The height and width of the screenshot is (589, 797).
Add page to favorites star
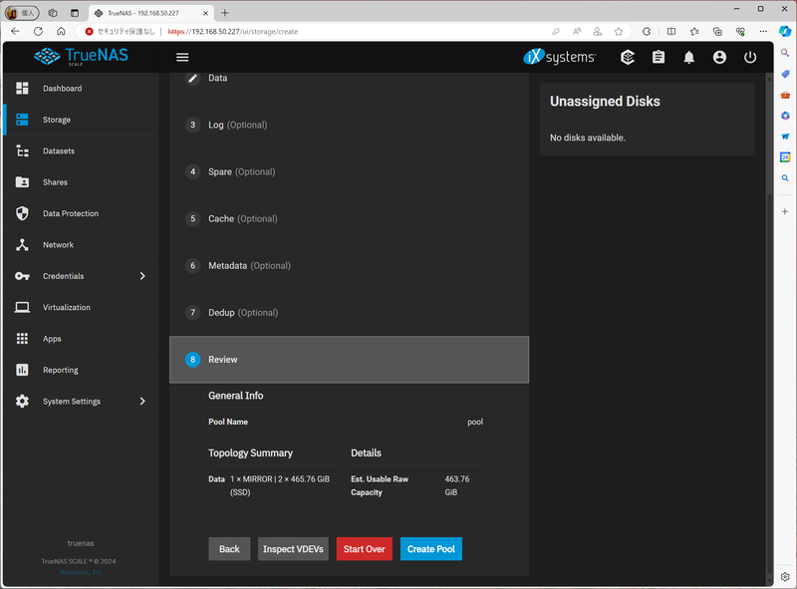coord(618,32)
